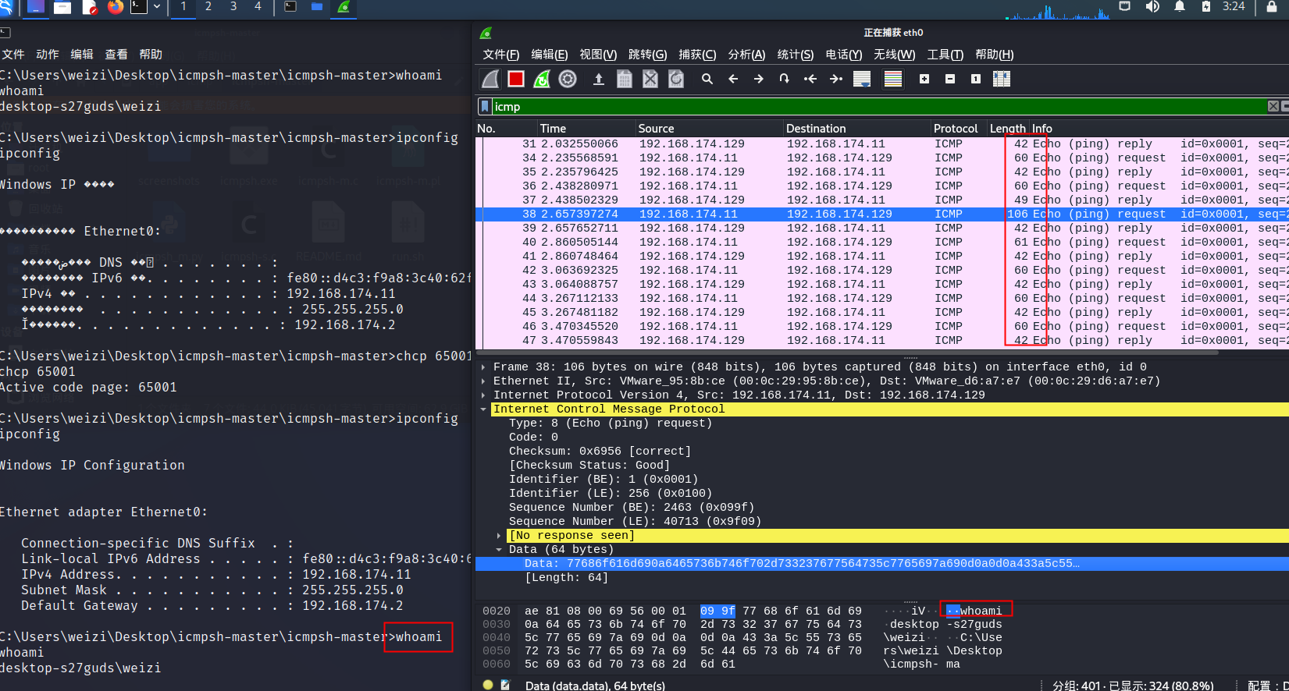The height and width of the screenshot is (691, 1289).
Task: Click the start capture shark fin icon
Action: point(490,79)
